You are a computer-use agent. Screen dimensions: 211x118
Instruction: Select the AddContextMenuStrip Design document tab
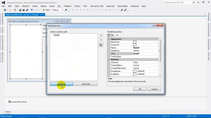pyautogui.click(x=22, y=15)
